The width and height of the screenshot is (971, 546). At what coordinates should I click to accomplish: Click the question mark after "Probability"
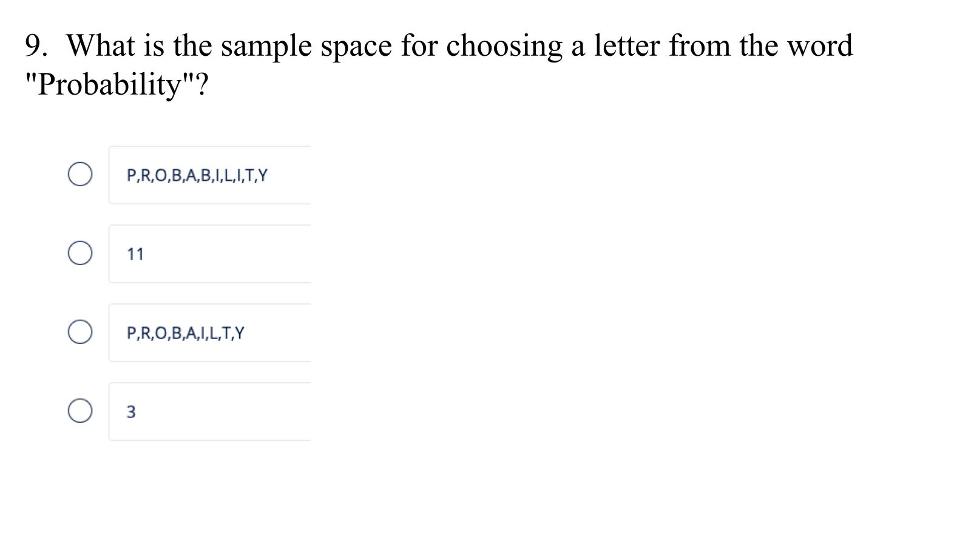pyautogui.click(x=203, y=84)
